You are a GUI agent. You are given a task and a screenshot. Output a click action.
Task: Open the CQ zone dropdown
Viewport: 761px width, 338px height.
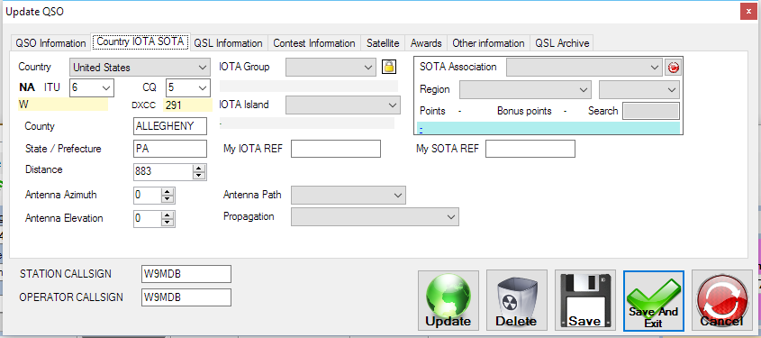(188, 88)
